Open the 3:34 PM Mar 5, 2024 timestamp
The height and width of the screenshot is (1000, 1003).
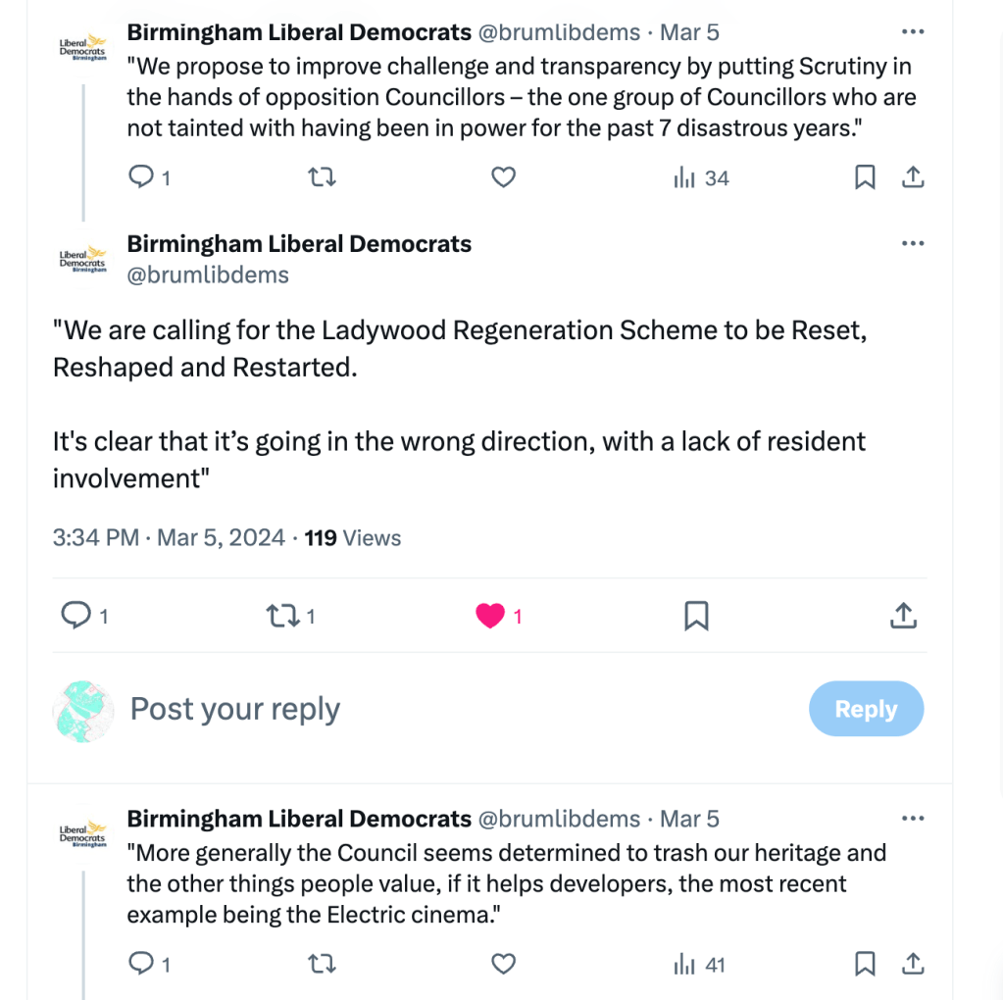tap(169, 538)
